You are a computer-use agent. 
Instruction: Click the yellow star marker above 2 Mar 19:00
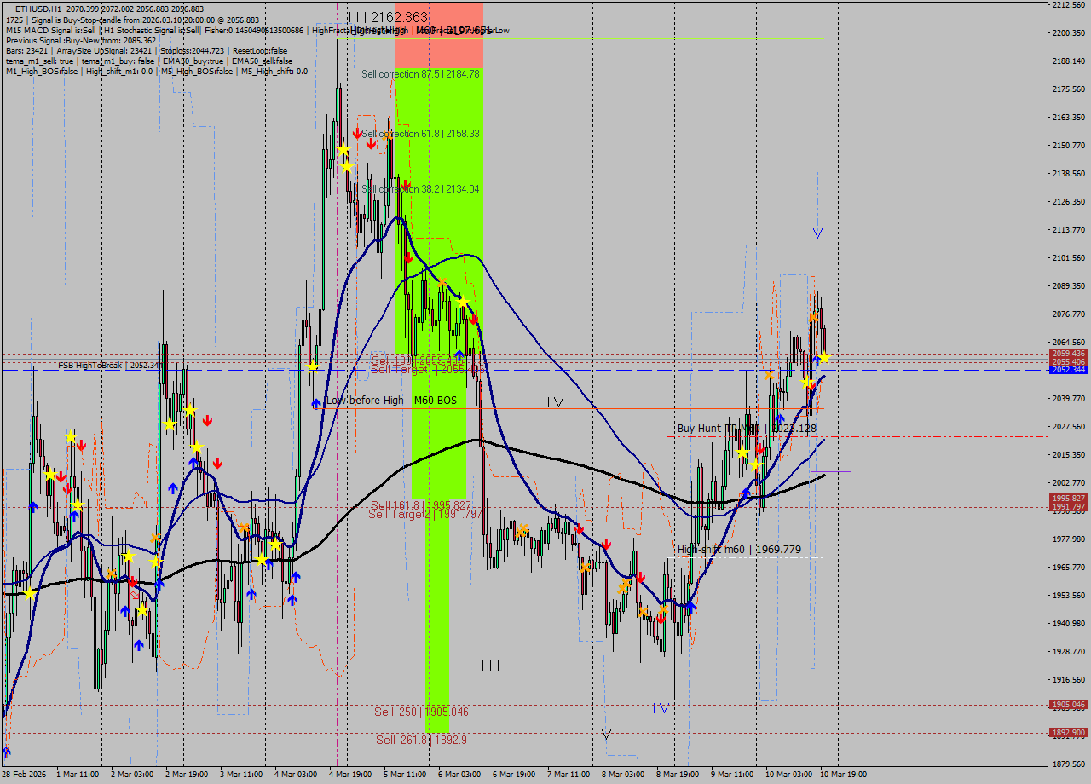(x=191, y=410)
